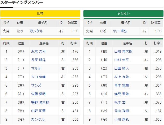The height and width of the screenshot is (125, 164).
Task: Open 佐藤 輝明 player page
Action: pyautogui.click(x=38, y=94)
